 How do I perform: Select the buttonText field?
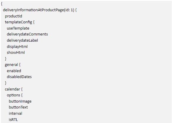click(18, 107)
